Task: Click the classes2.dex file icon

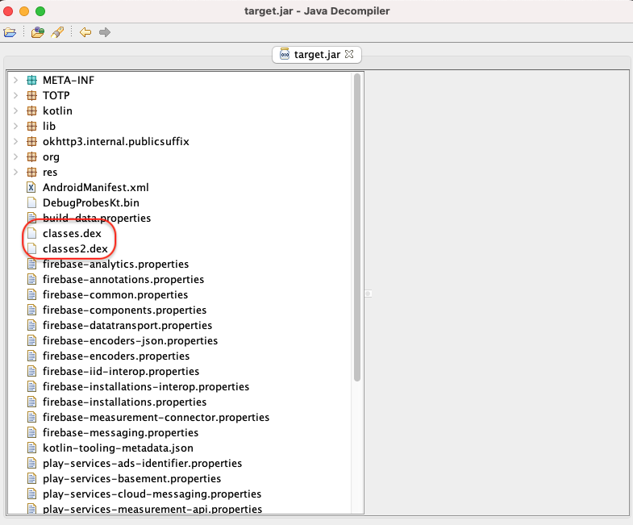Action: 31,248
